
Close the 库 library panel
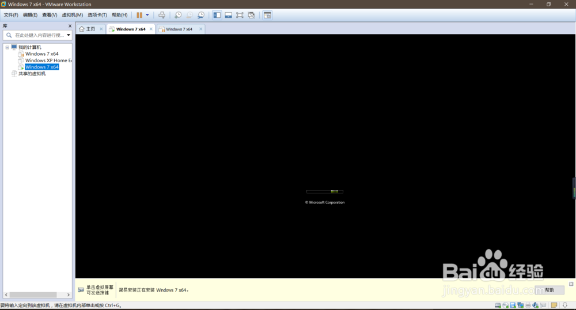(70, 26)
